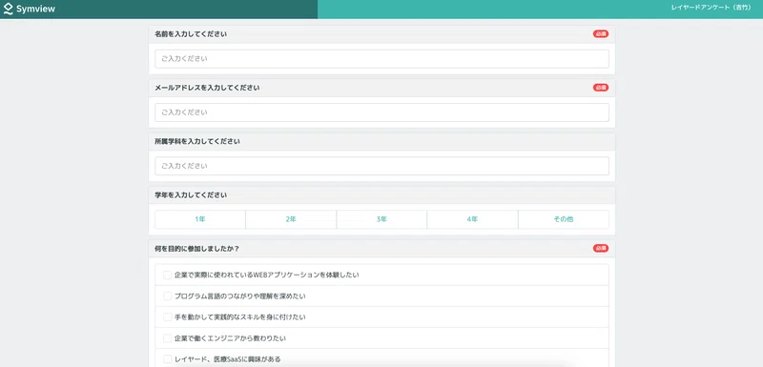Check レイヤード、医療SaaSに興味がある option
The width and height of the screenshot is (763, 367).
pos(168,359)
